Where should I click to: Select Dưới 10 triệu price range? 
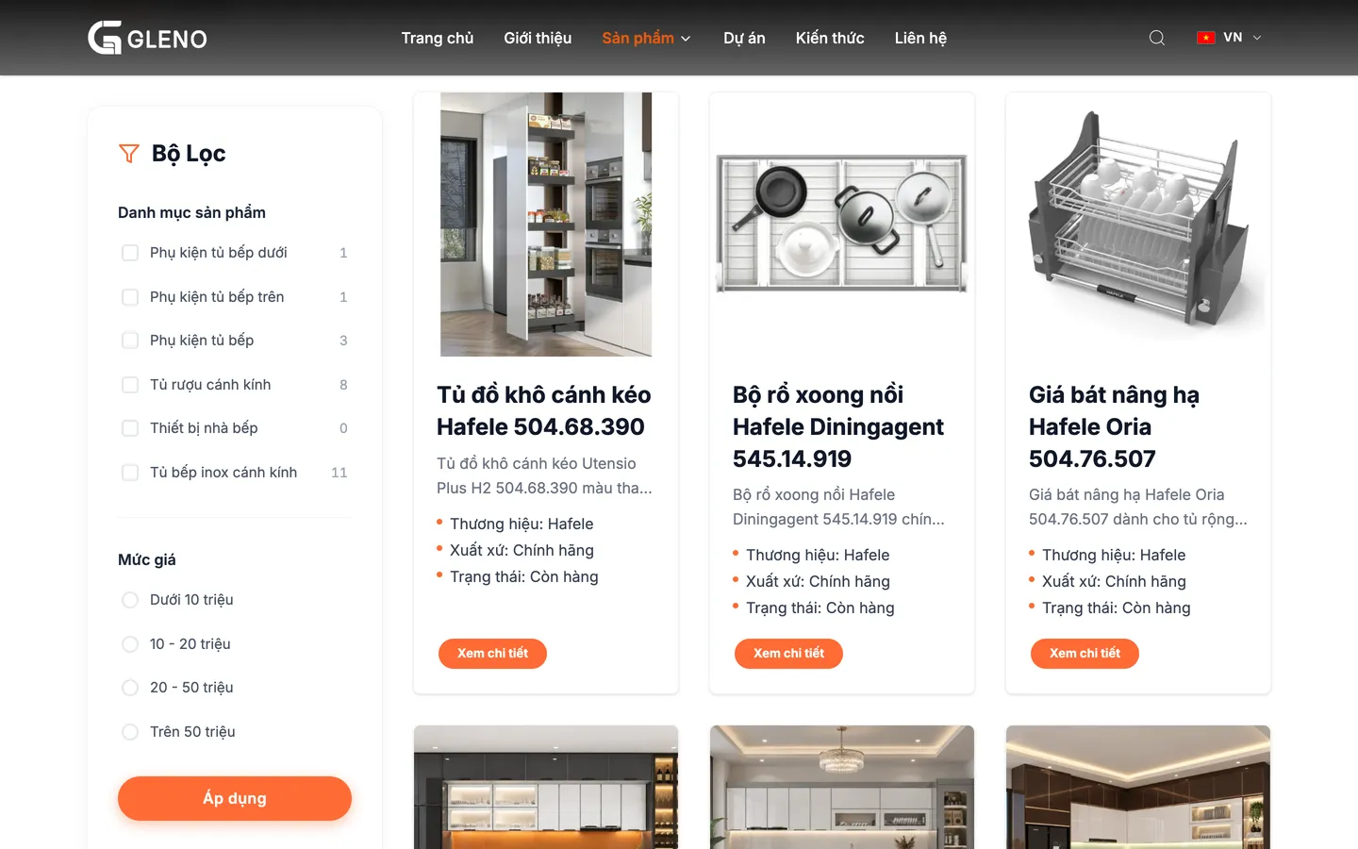pos(130,600)
